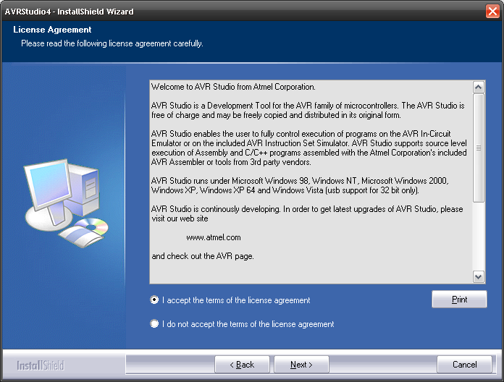Close the InstallShield Wizard window

[492, 12]
